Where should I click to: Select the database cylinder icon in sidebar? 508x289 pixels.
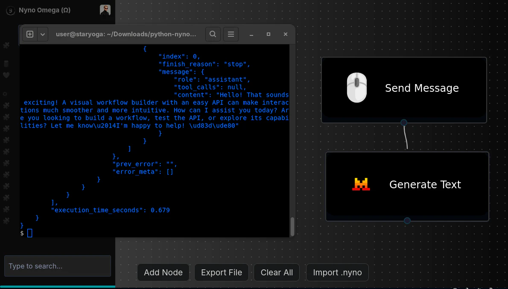[x=6, y=64]
